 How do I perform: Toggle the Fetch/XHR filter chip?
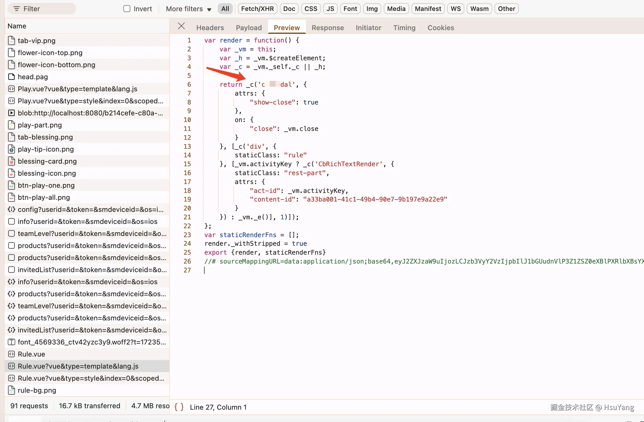(x=257, y=9)
